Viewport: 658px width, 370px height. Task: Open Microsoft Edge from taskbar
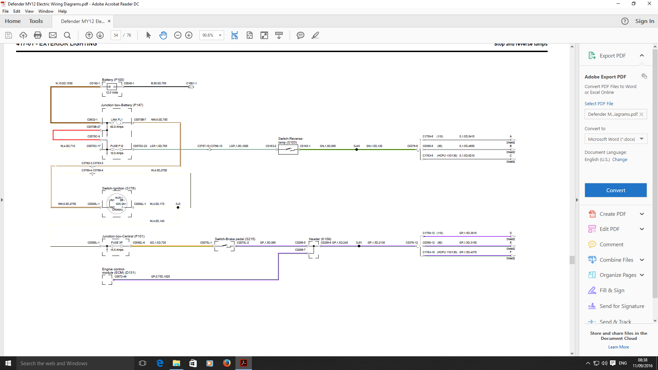pyautogui.click(x=160, y=363)
